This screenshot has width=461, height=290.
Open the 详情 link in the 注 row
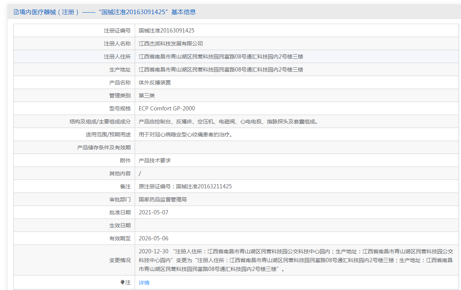[144, 283]
